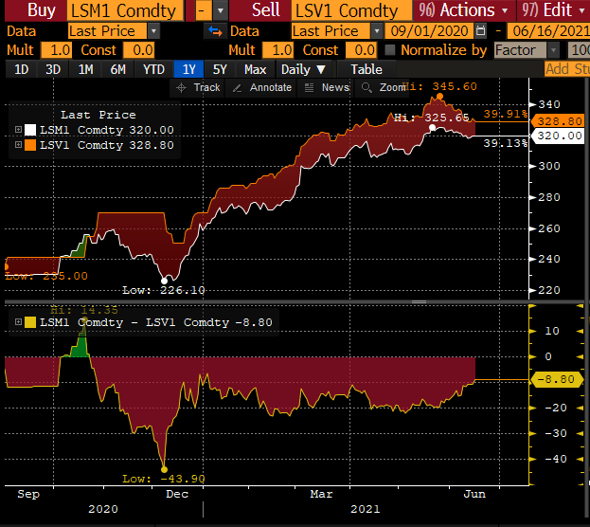The height and width of the screenshot is (527, 590).
Task: Click the white LSM1 legend color swatch
Action: coord(30,130)
